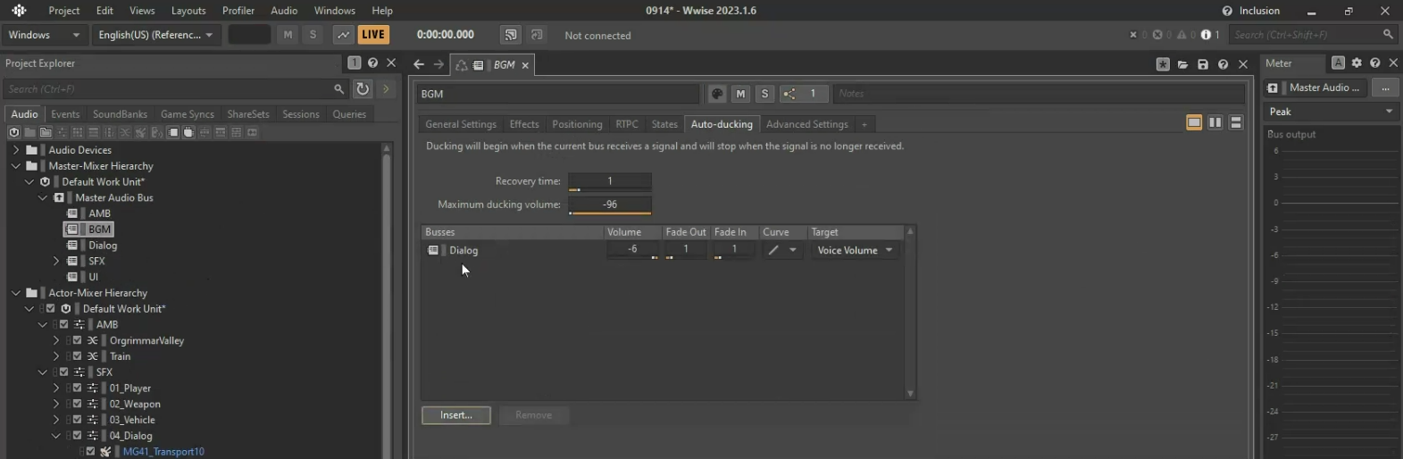Uncheck the inclusion checkbox for 01_Player
This screenshot has height=459, width=1403.
(x=77, y=388)
